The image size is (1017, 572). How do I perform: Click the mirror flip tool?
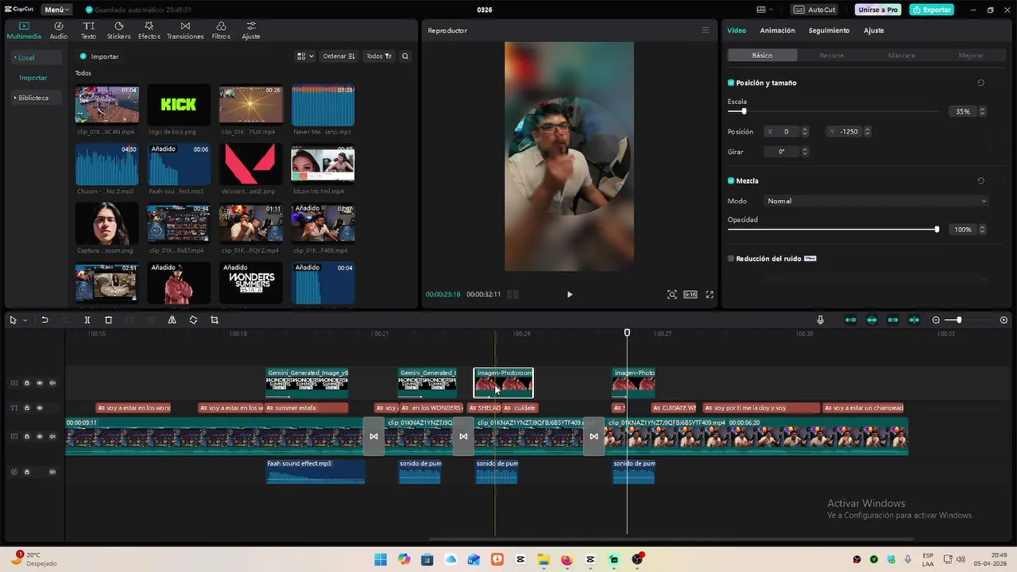point(172,320)
